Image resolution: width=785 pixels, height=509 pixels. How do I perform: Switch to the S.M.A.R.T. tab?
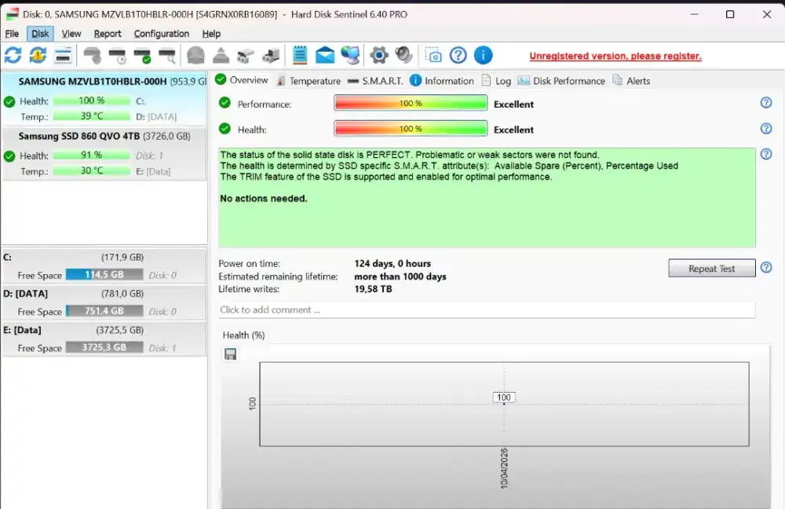[375, 81]
